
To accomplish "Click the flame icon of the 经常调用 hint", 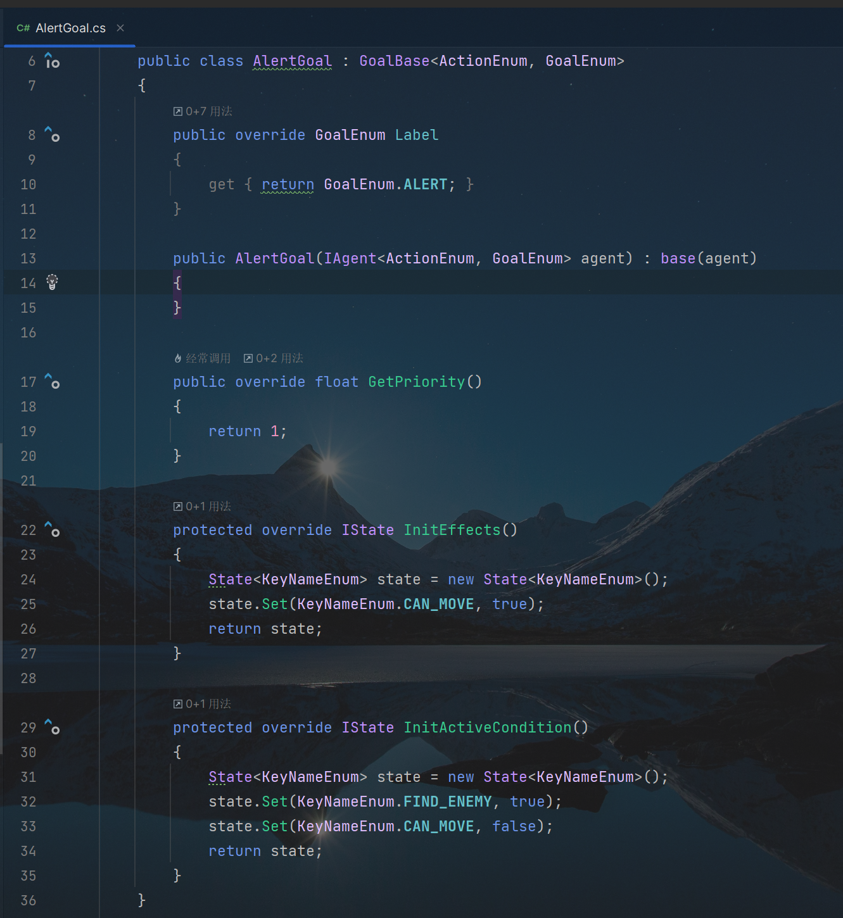I will coord(178,358).
